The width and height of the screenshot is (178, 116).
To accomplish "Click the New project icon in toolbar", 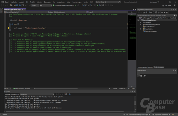I will pyautogui.click(x=11, y=5).
